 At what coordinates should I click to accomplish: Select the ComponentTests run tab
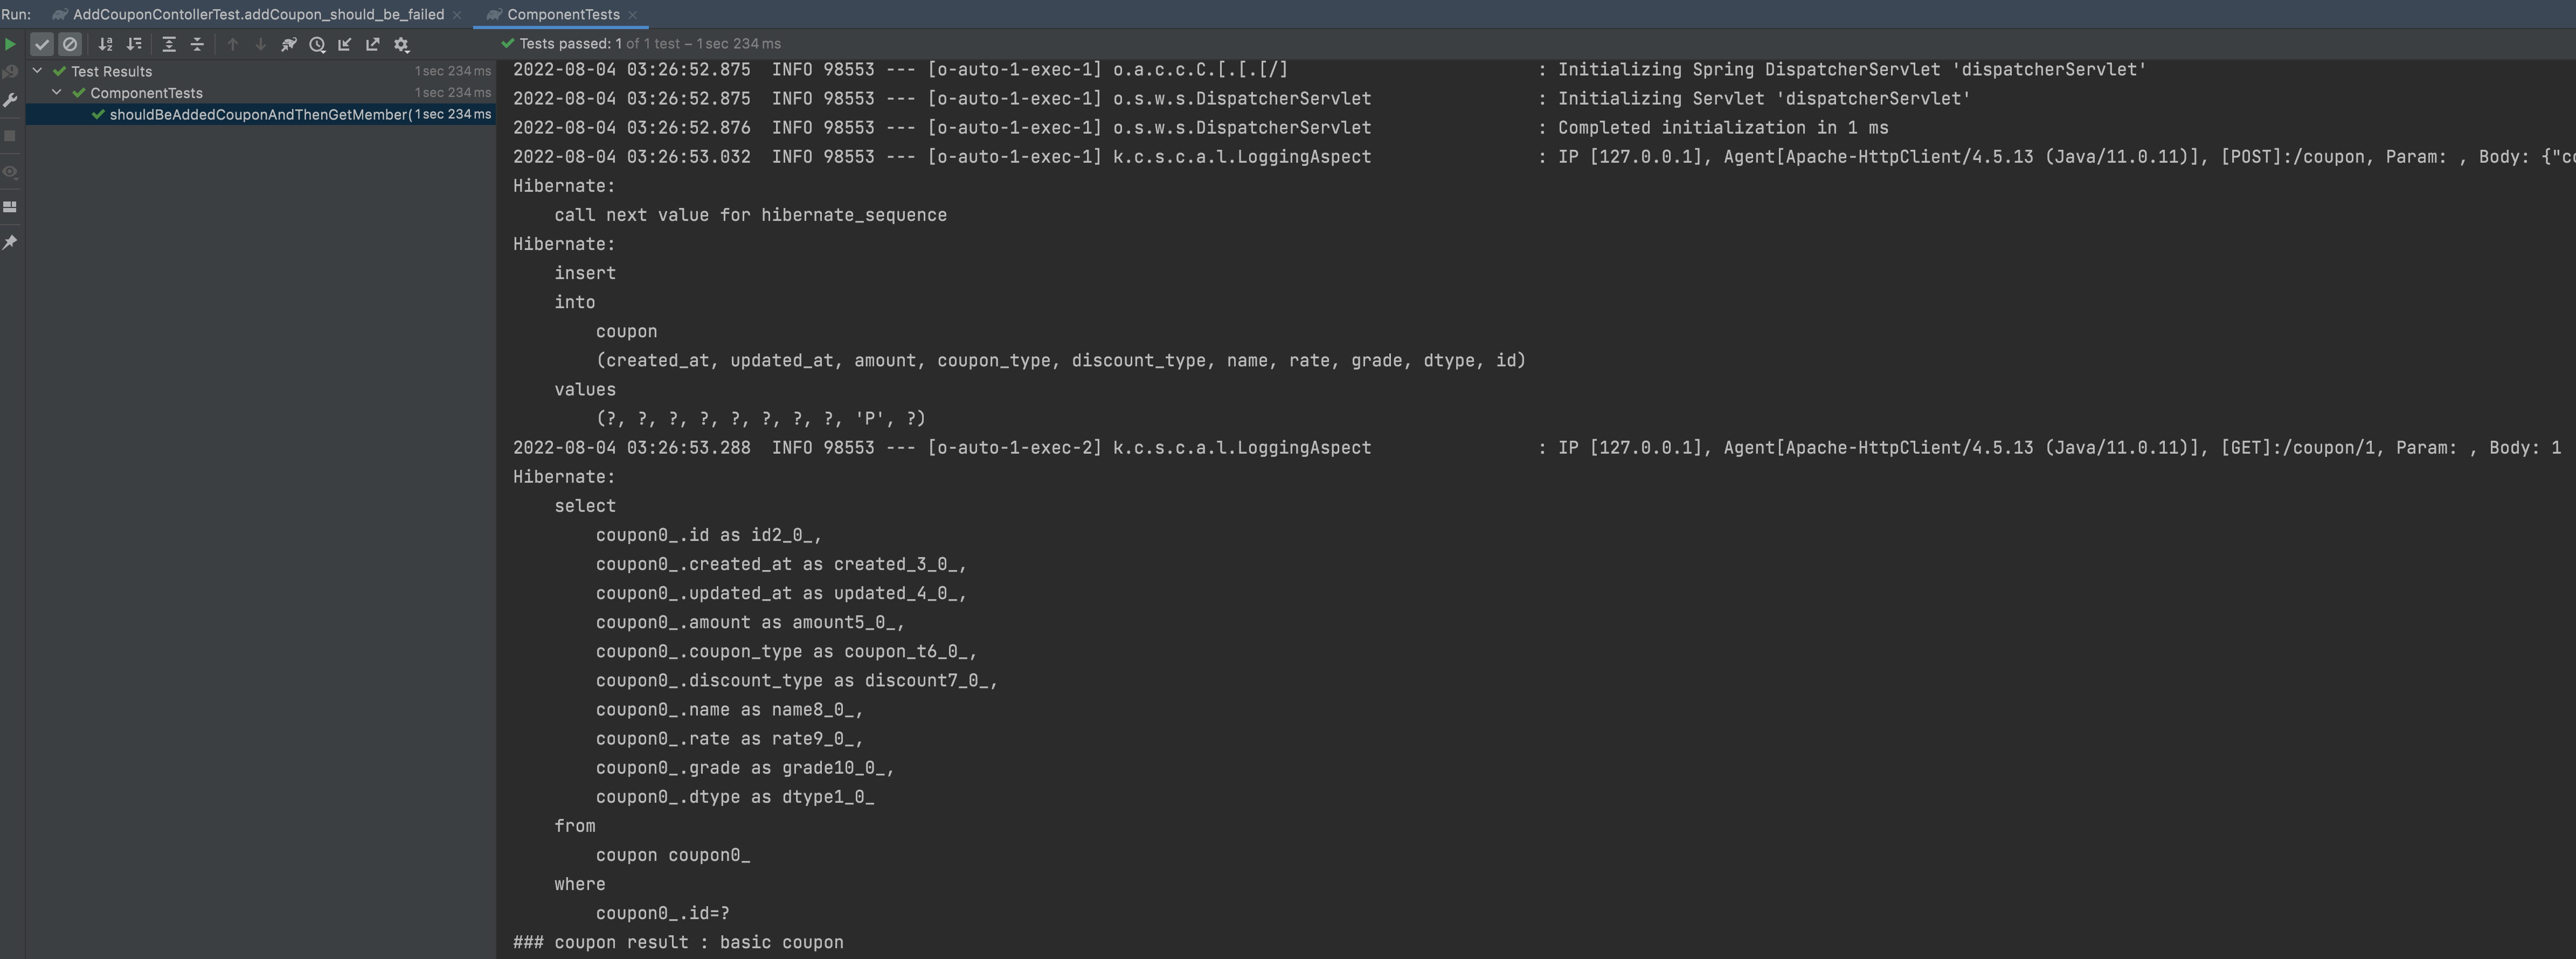(x=562, y=14)
